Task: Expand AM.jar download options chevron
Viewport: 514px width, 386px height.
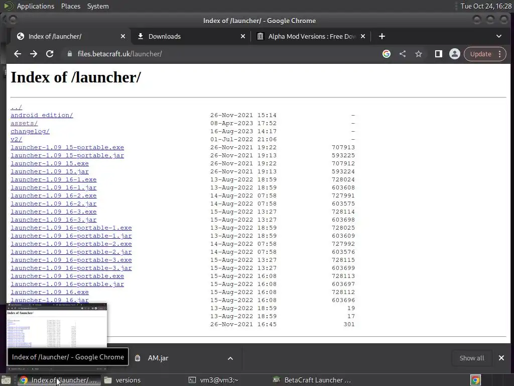Action: click(230, 358)
